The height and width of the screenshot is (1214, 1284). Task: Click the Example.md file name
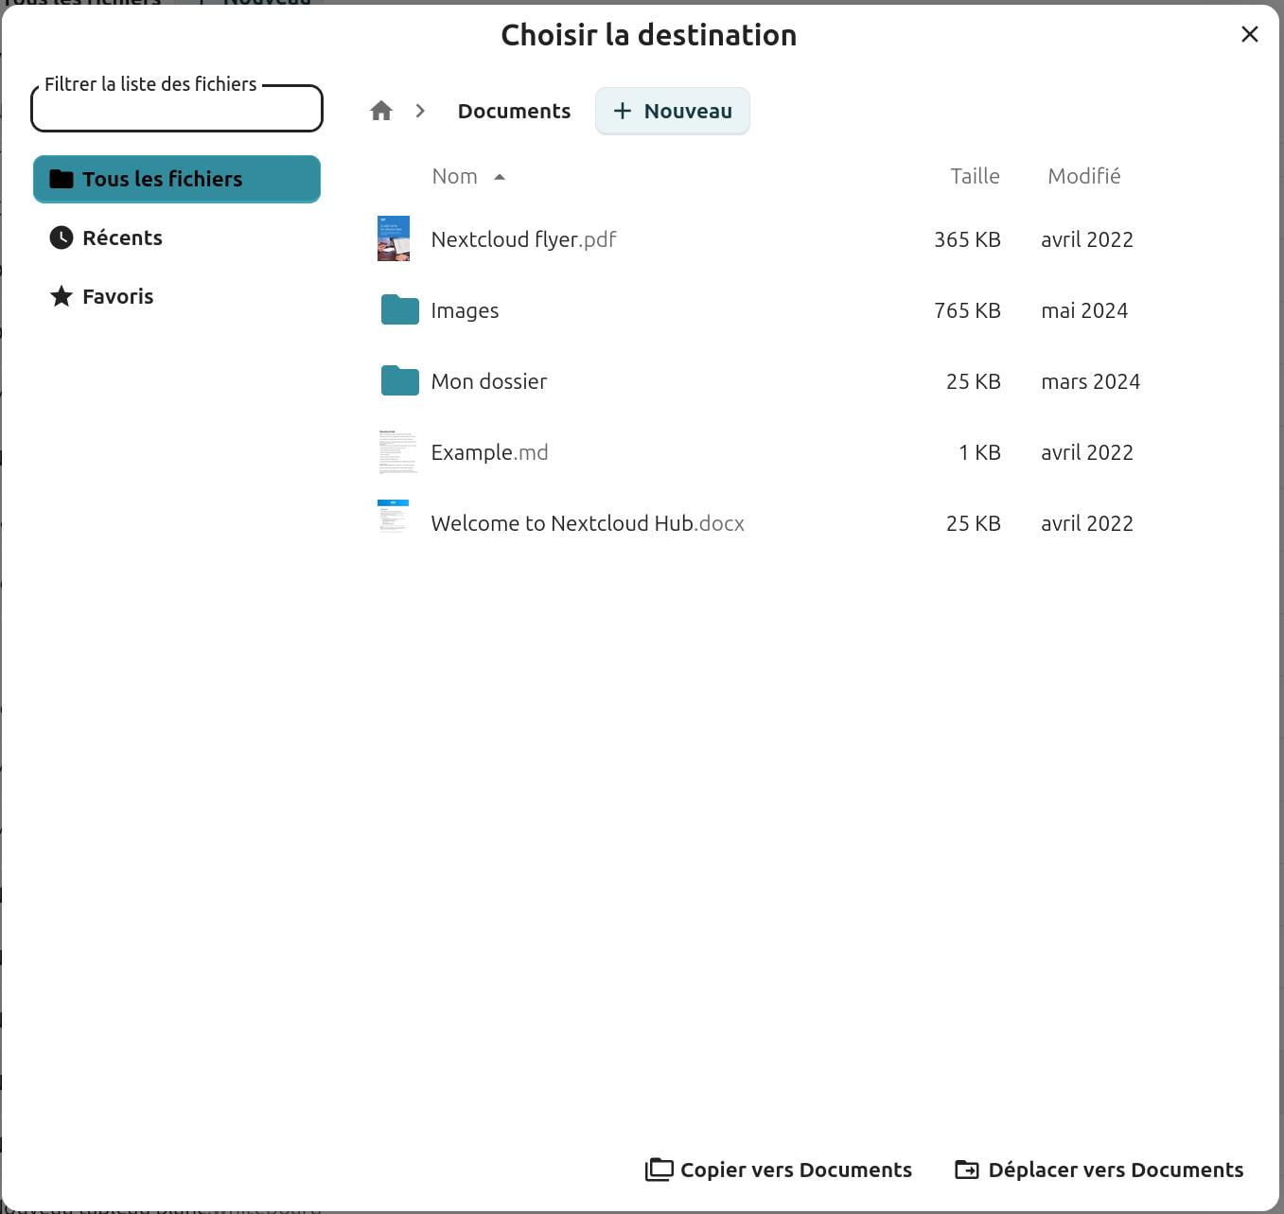(489, 452)
